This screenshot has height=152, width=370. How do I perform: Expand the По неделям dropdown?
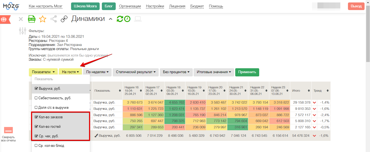pos(97,72)
